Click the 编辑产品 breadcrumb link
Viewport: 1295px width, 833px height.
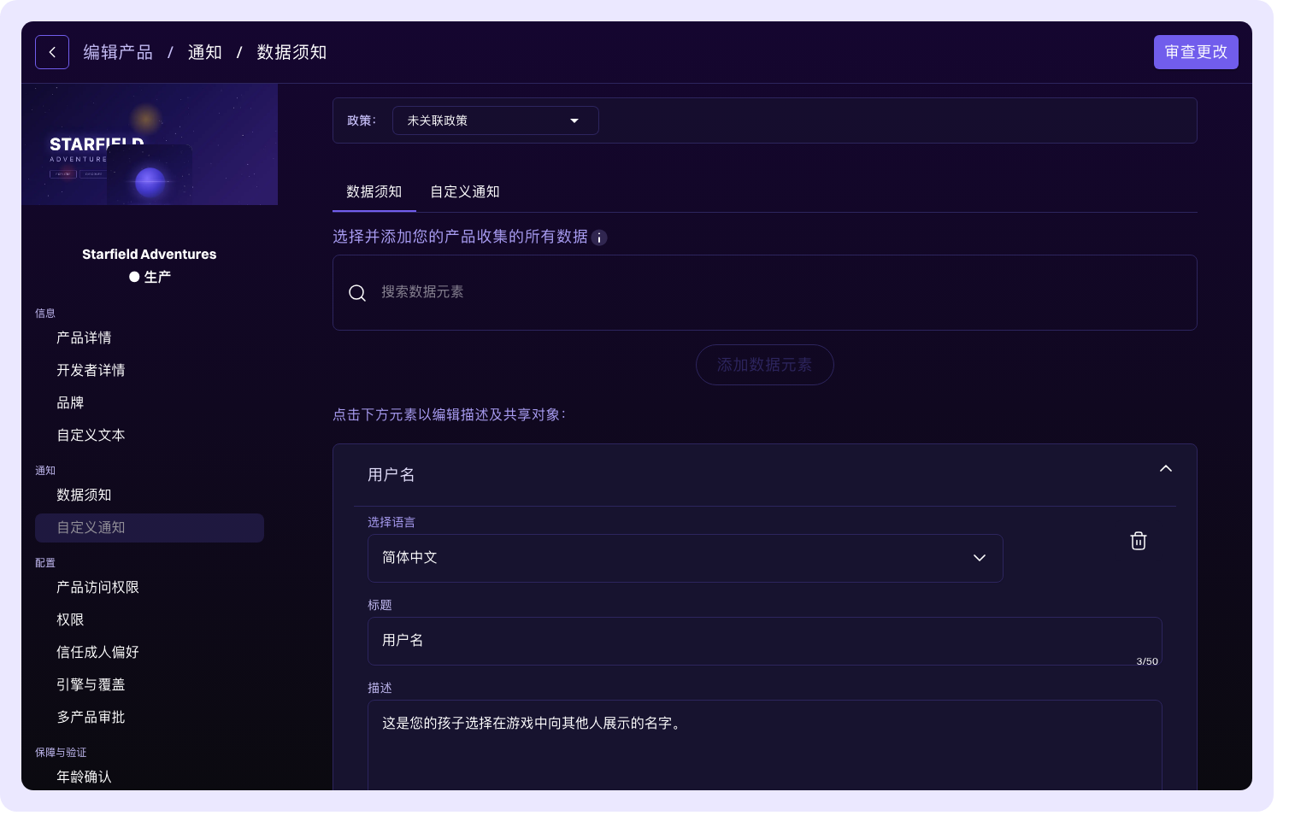click(x=118, y=52)
